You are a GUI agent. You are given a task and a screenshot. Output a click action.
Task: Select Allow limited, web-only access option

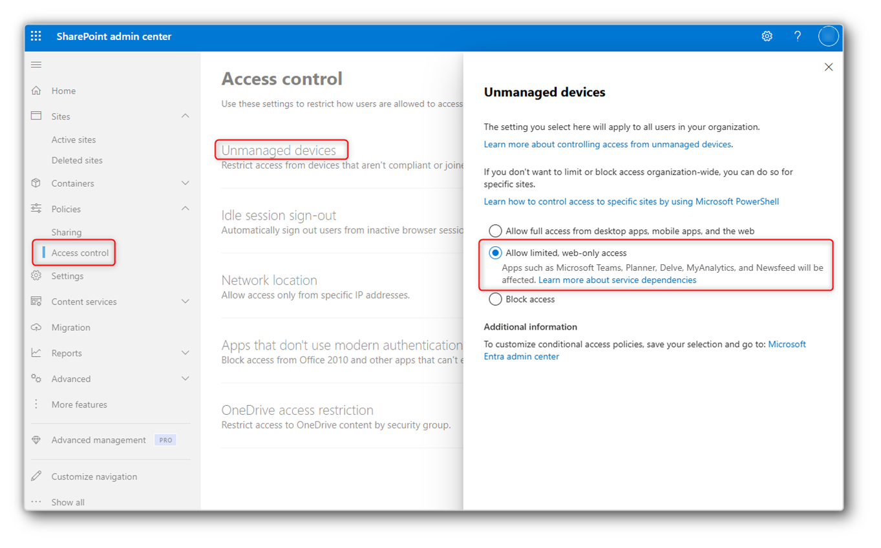pos(495,253)
